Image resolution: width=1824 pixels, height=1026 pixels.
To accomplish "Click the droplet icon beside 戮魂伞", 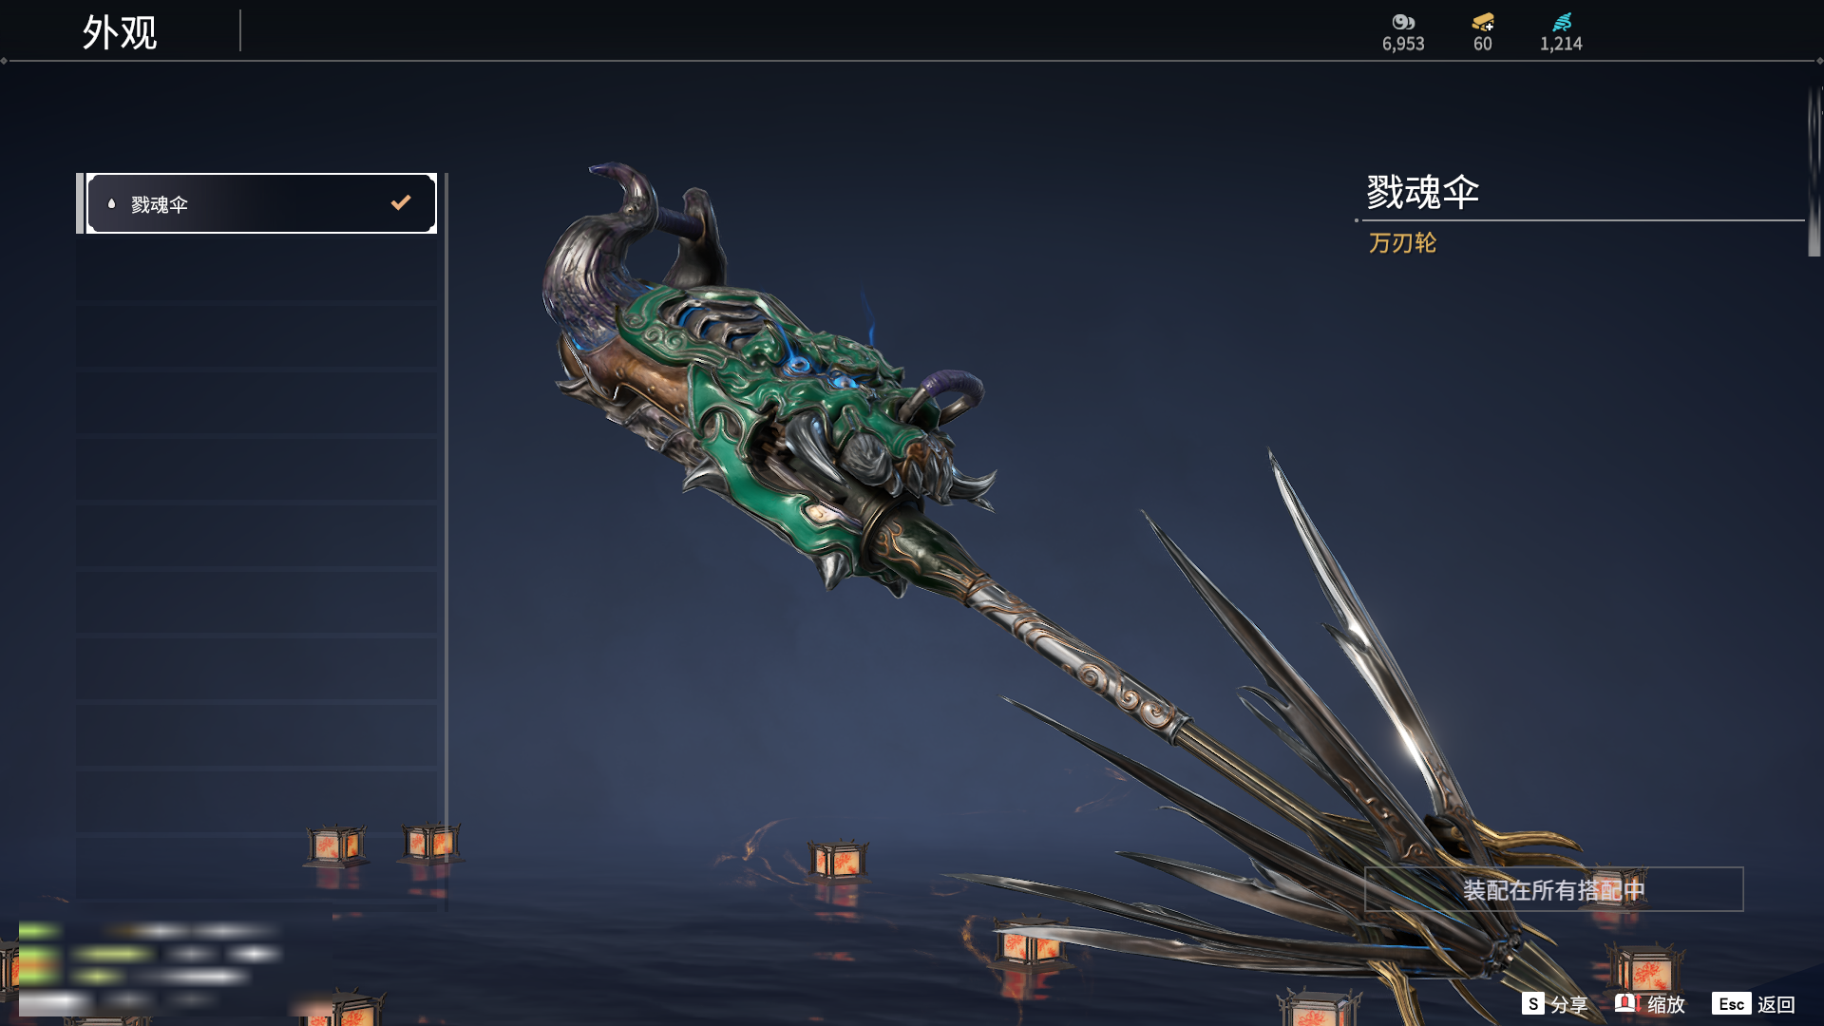I will (x=112, y=203).
